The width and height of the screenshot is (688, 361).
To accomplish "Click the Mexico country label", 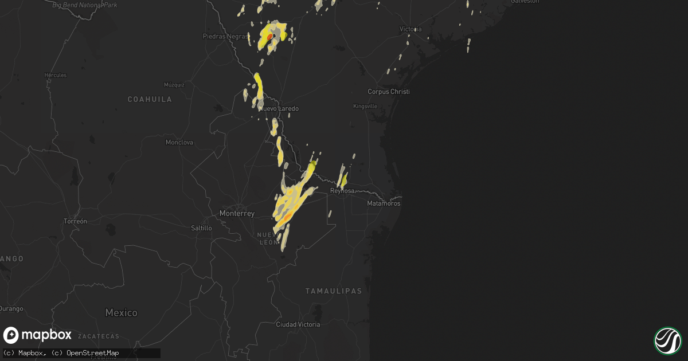I will [x=122, y=313].
